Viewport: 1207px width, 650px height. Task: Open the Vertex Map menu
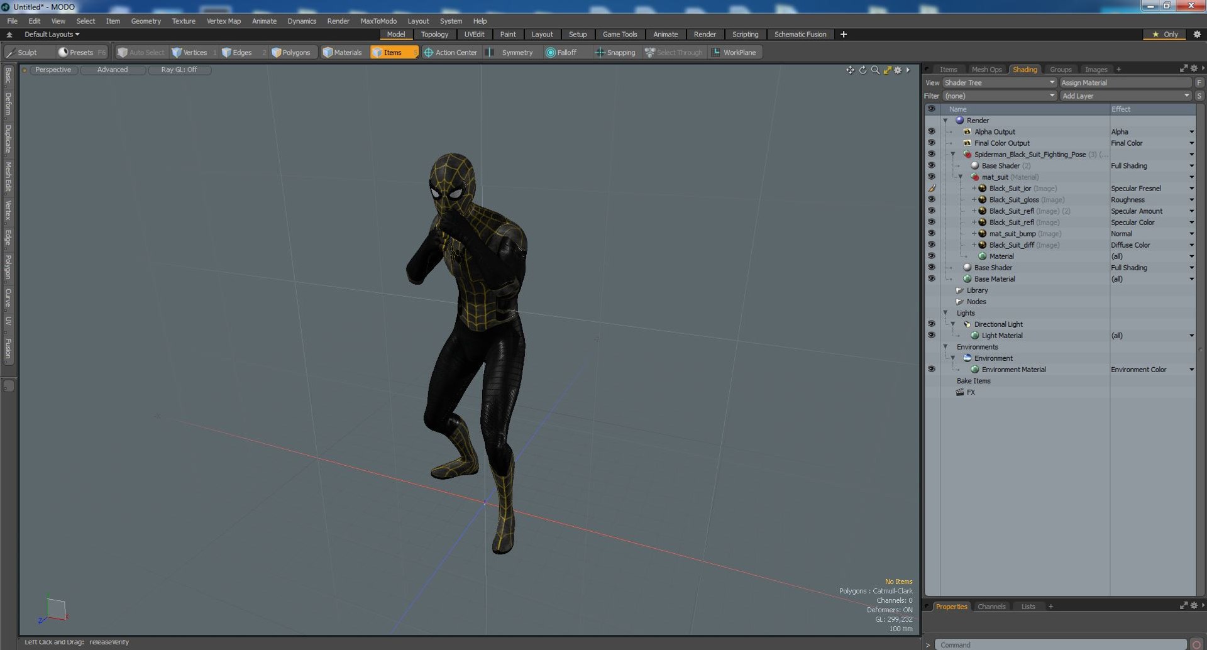pyautogui.click(x=224, y=21)
